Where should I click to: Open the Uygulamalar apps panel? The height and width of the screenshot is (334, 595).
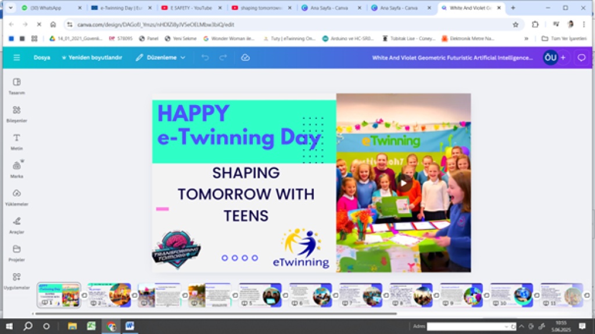(16, 279)
